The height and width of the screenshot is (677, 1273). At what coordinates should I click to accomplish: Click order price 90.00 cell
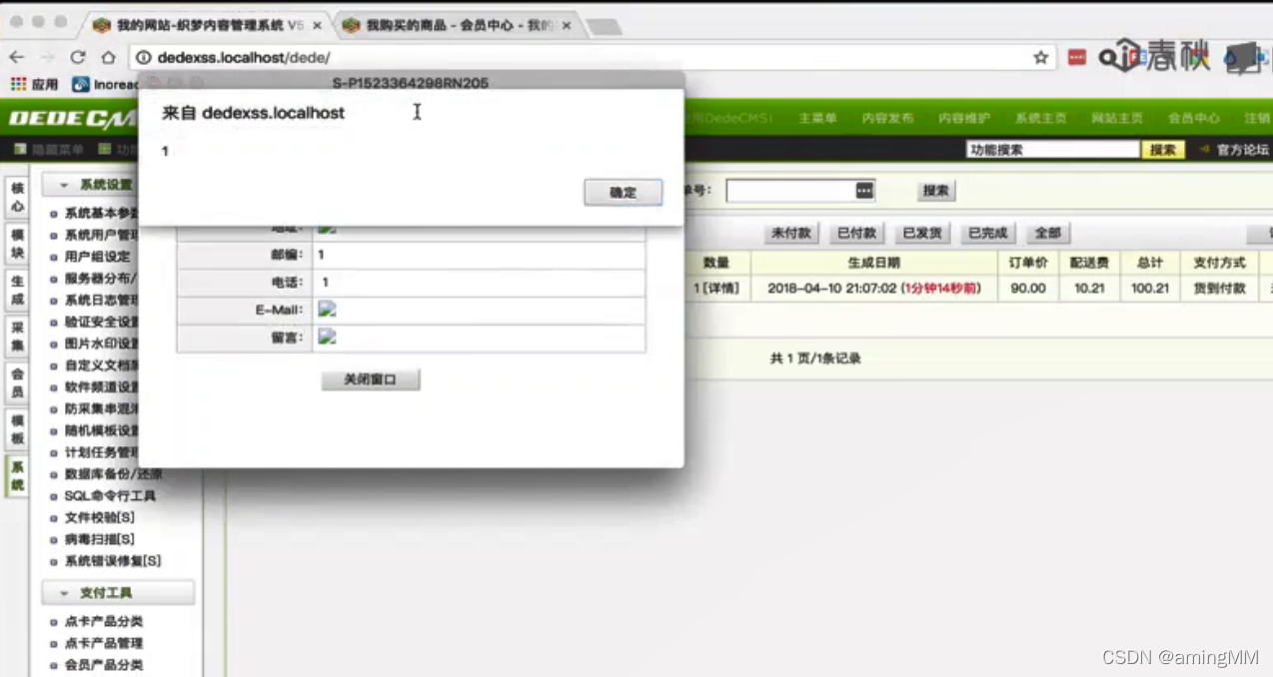1028,288
